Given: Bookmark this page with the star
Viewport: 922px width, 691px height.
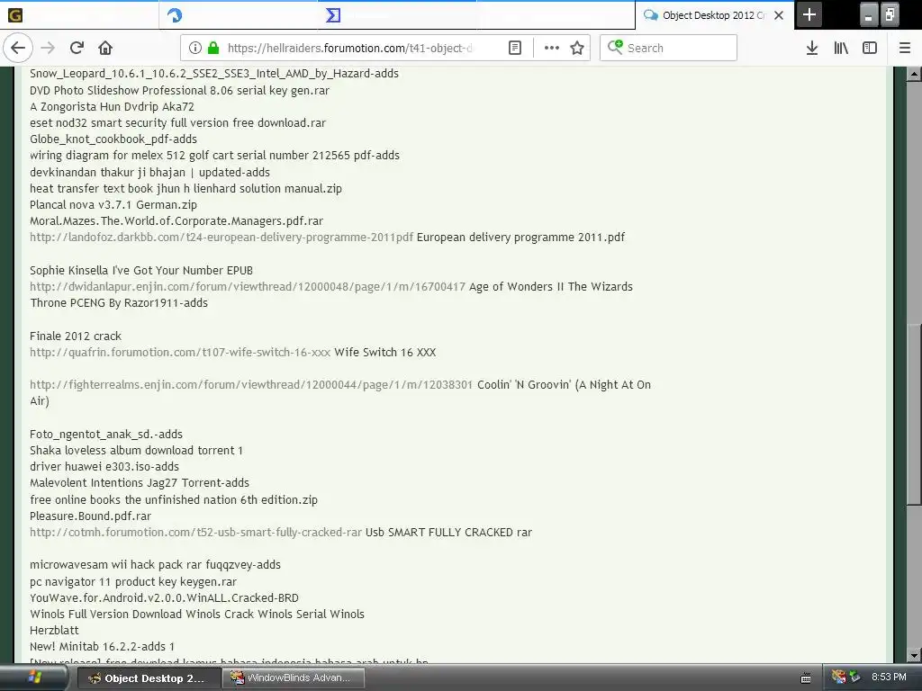Looking at the screenshot, I should (x=577, y=49).
